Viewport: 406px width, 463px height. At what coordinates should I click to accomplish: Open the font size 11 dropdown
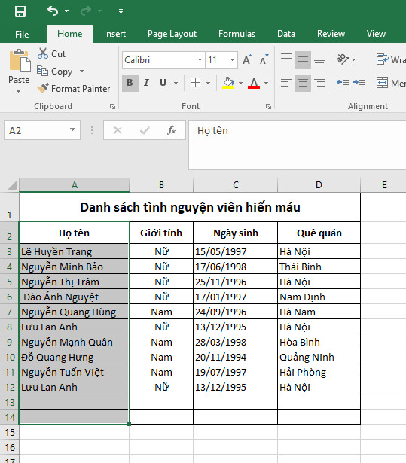(233, 60)
